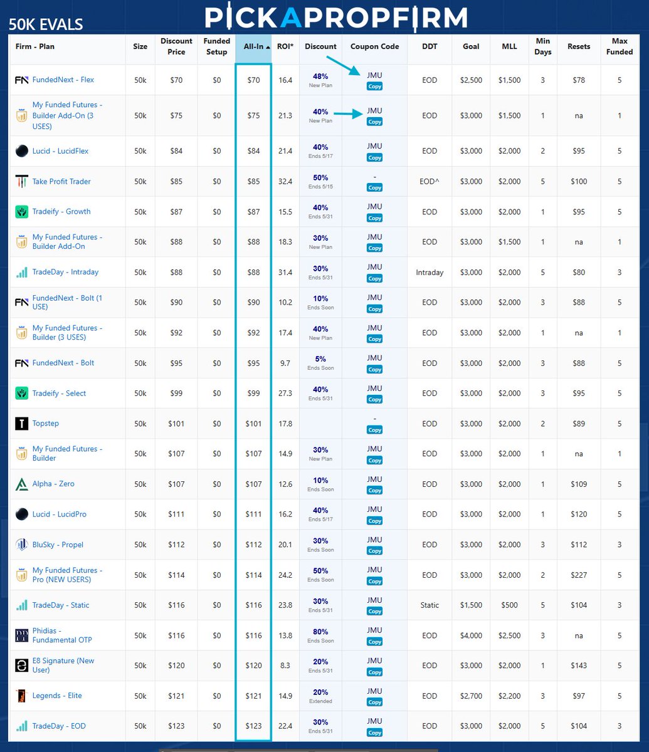Toggle the sort arrow on All-In header
This screenshot has height=752, width=649.
[268, 47]
